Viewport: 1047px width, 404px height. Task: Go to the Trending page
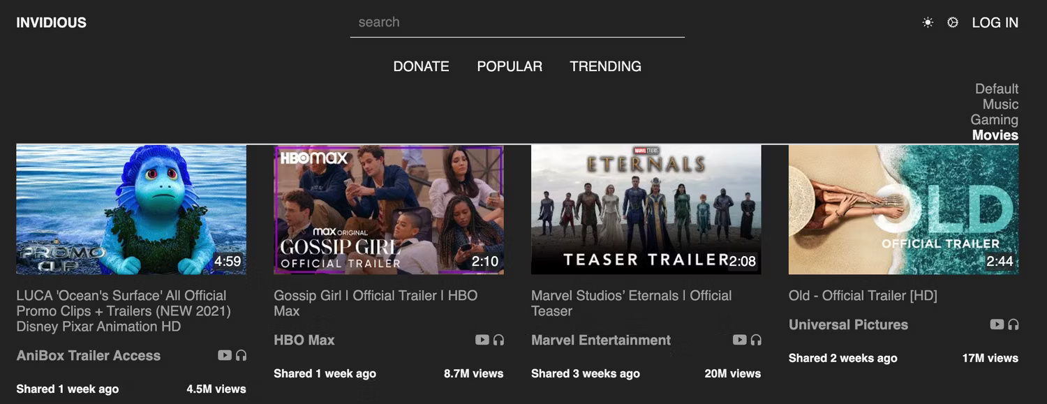click(605, 66)
